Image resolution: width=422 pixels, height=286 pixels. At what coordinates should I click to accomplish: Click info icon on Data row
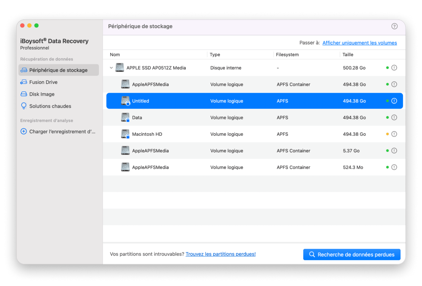(x=394, y=117)
